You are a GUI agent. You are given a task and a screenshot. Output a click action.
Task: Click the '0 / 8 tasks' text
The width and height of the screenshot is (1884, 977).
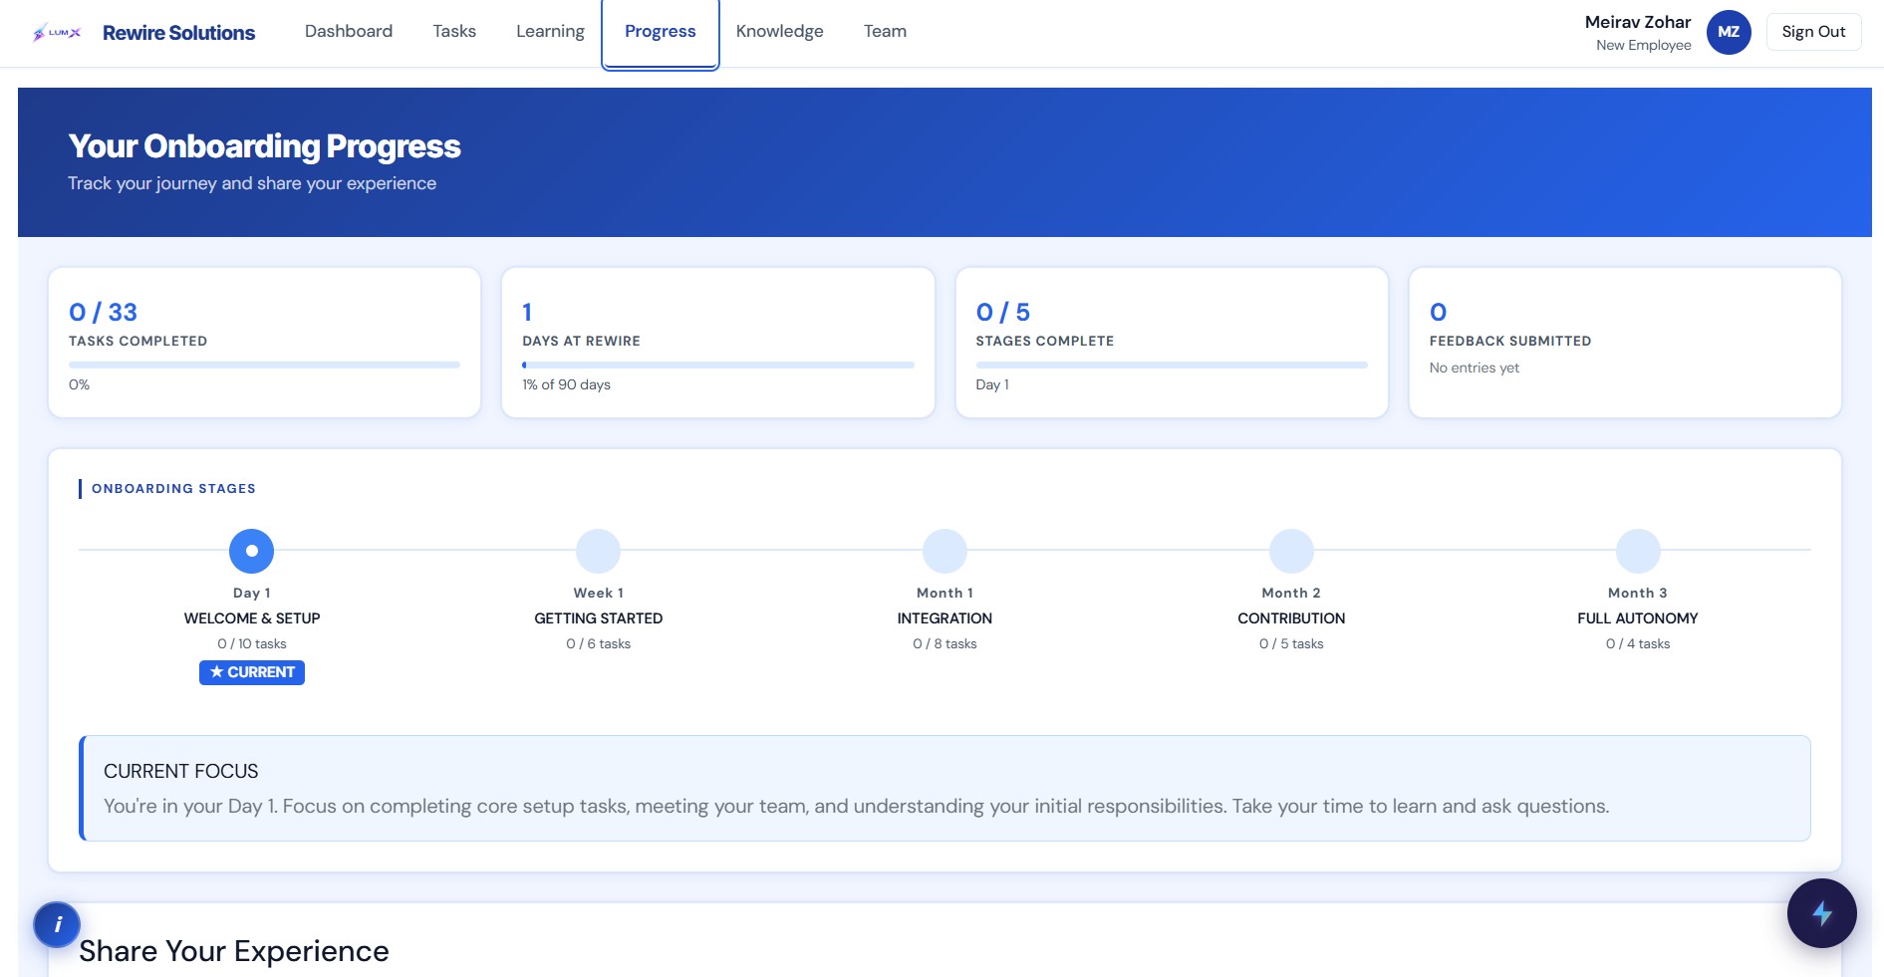[944, 644]
